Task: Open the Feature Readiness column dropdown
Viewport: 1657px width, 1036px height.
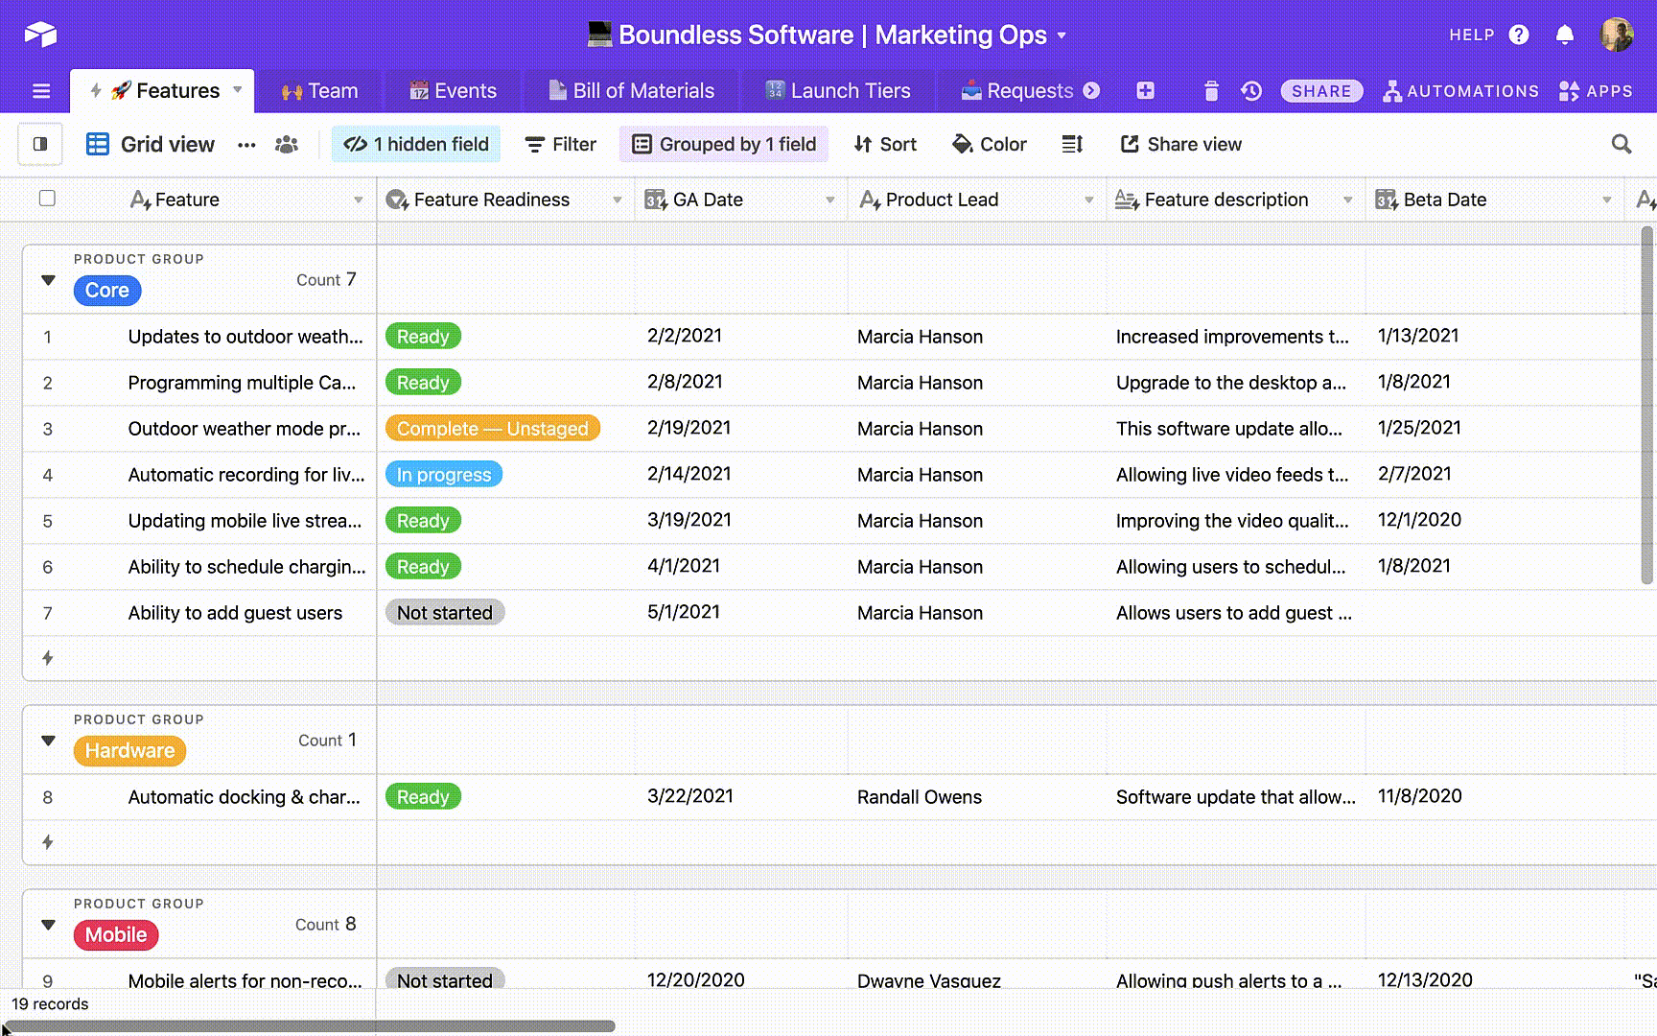Action: click(x=617, y=200)
